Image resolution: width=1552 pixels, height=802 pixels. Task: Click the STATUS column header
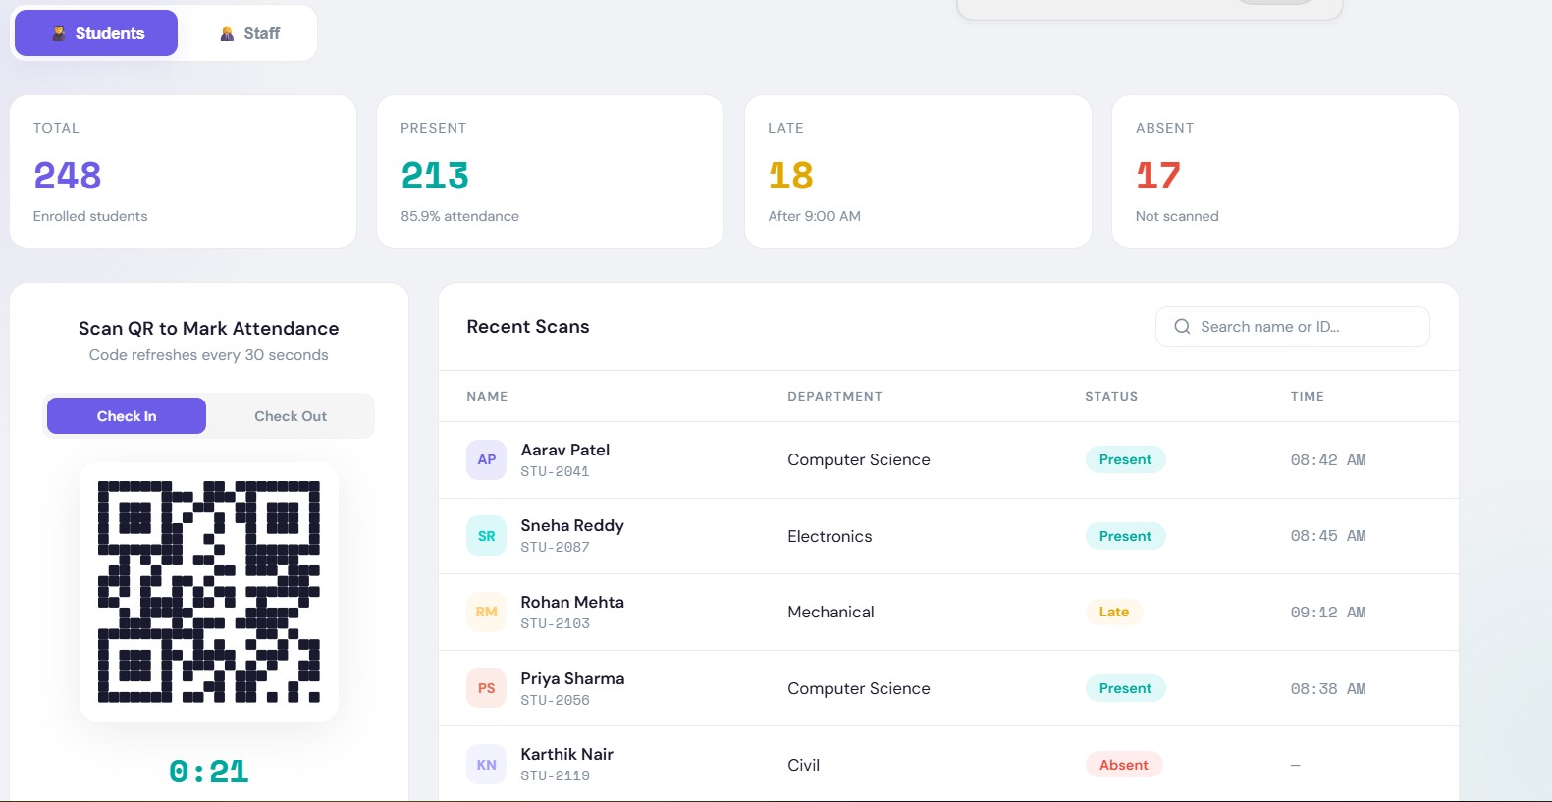[1111, 396]
